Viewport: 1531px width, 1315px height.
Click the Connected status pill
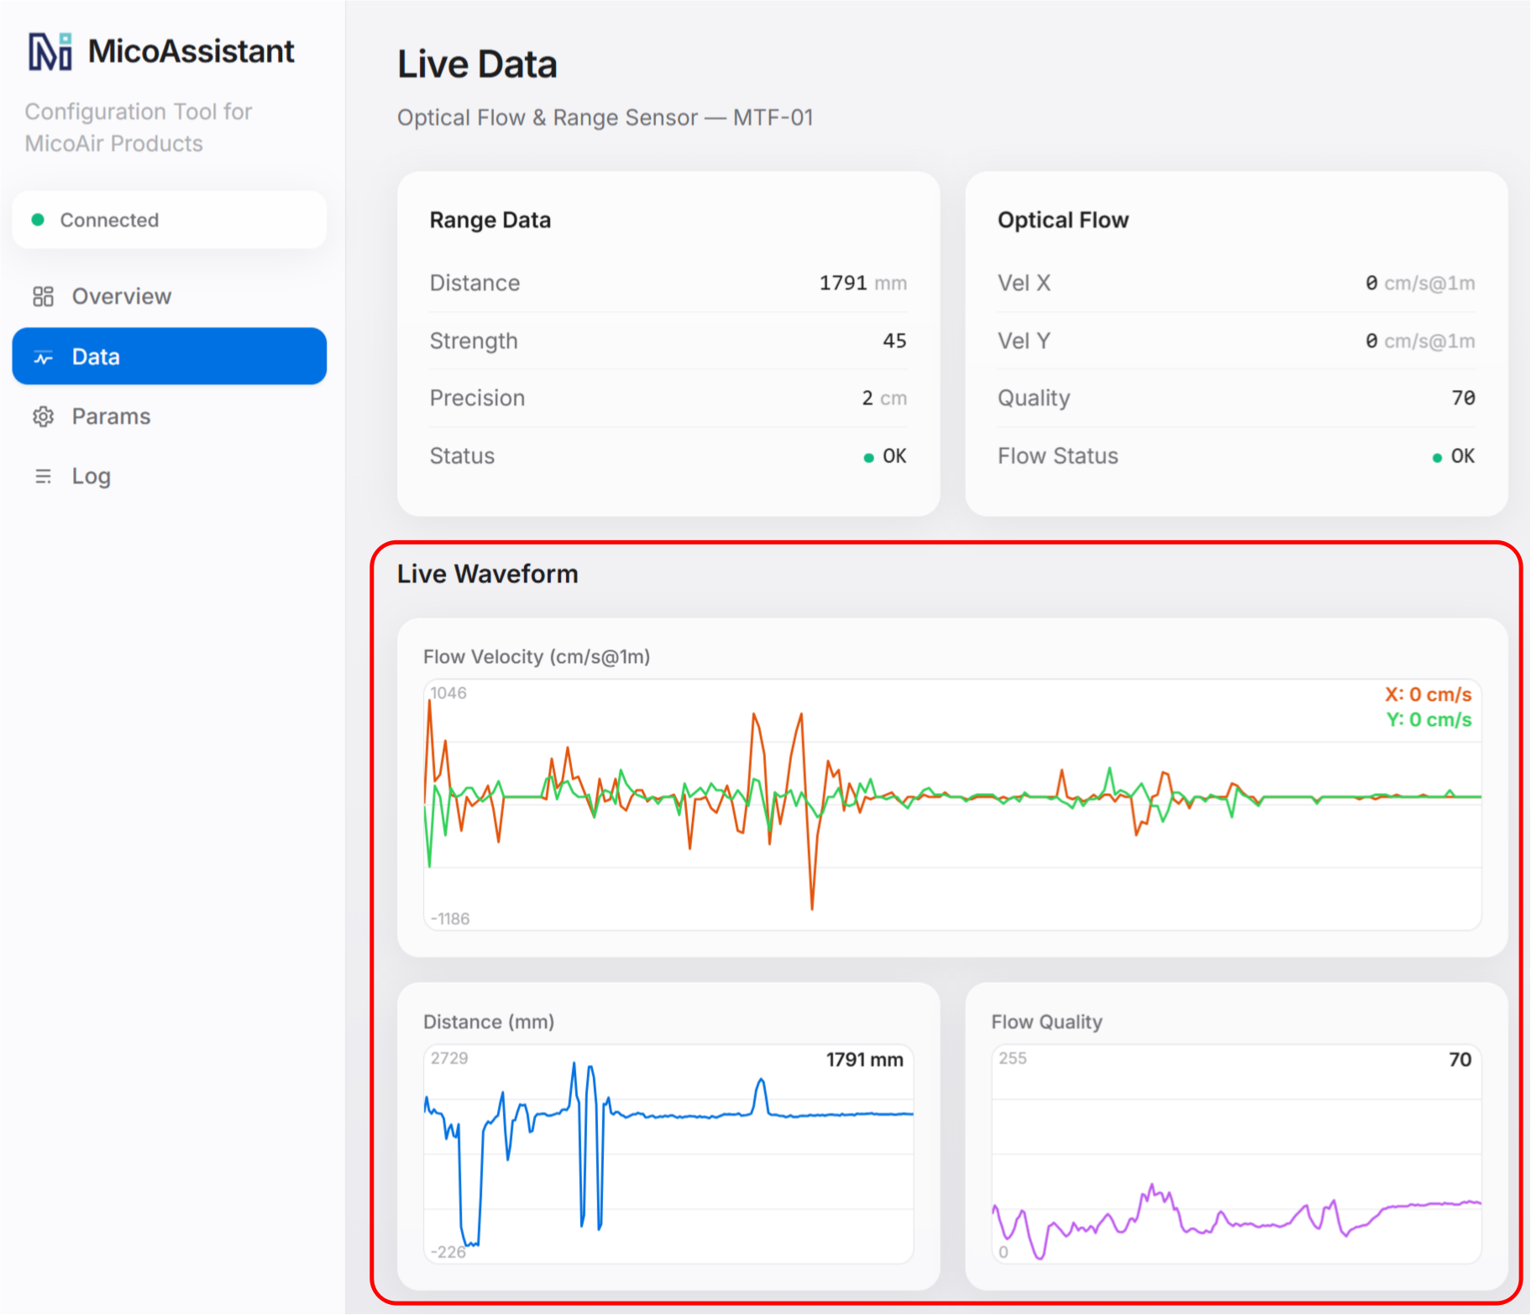[169, 220]
